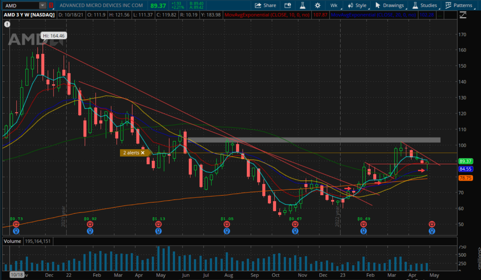This screenshot has width=481, height=280.
Task: Change the Wk timeframe selector
Action: 334,5
